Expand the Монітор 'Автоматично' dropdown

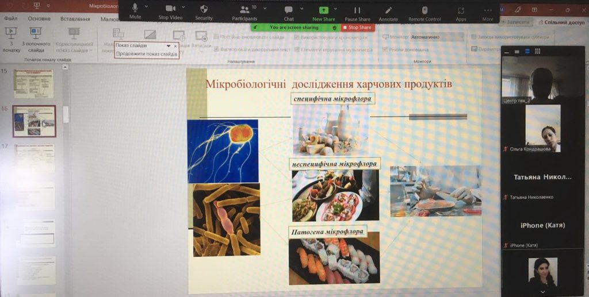[459, 37]
